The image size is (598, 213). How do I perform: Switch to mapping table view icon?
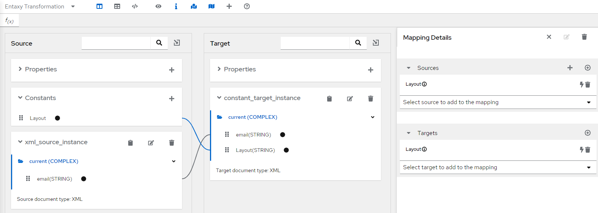tap(117, 6)
